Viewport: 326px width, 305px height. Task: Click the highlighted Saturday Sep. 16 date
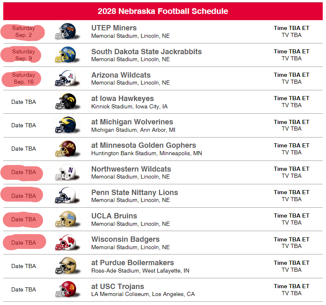tap(23, 78)
